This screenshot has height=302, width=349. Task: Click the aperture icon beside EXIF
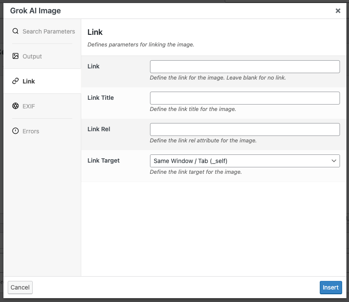point(15,106)
